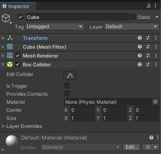Open the Tag dropdown showing Untagged

[x=55, y=27]
